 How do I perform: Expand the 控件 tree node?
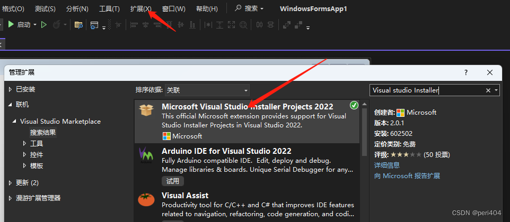coord(25,154)
